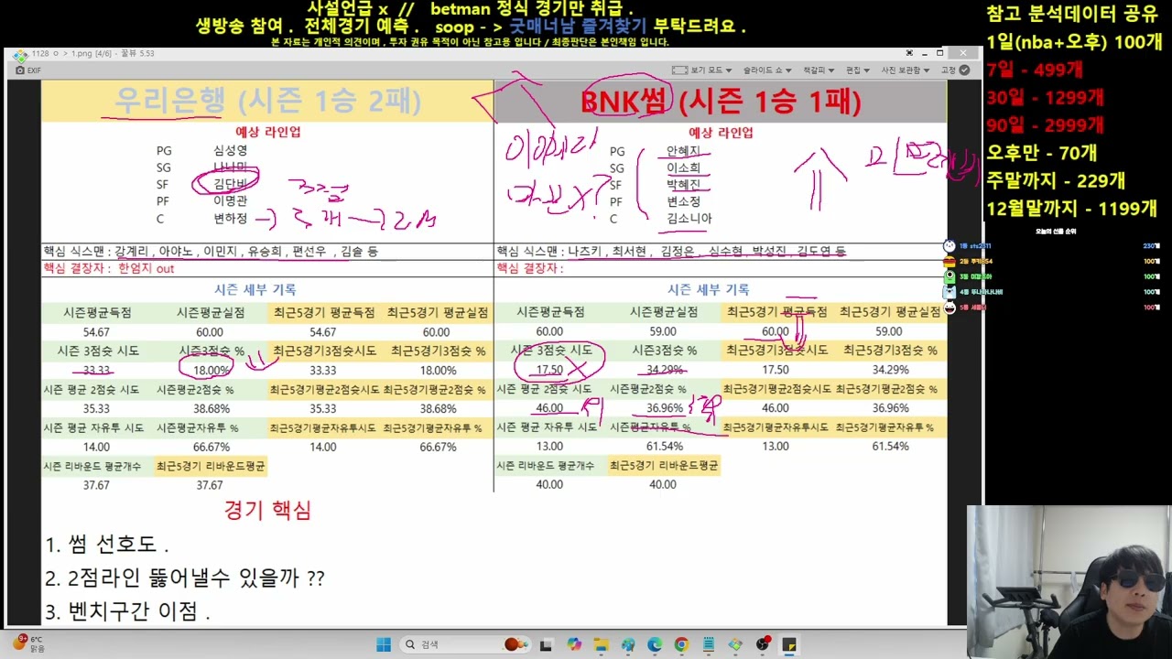The height and width of the screenshot is (659, 1172).
Task: Open the EXIF camera info button
Action: point(27,70)
